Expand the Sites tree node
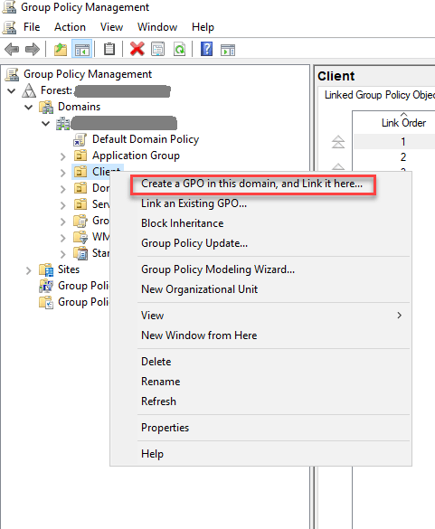 29,270
